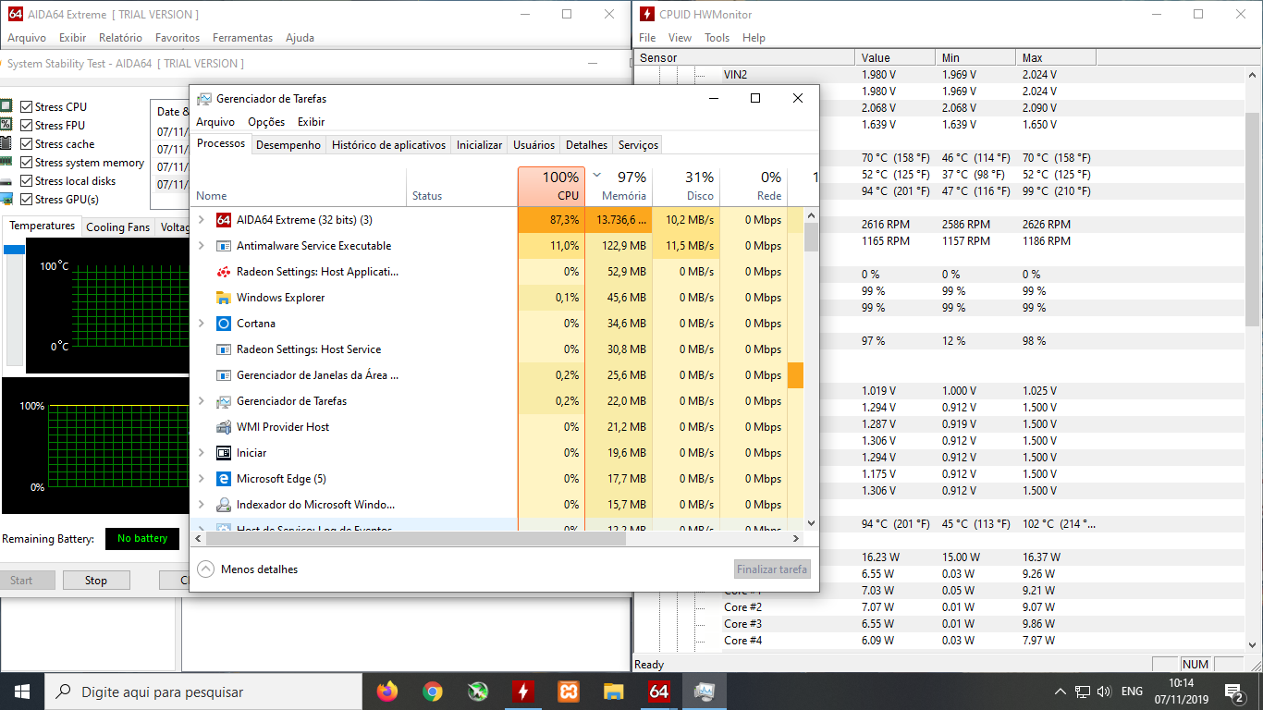Click the Radeon Settings Host Application icon
Viewport: 1263px width, 710px height.
[x=223, y=272]
